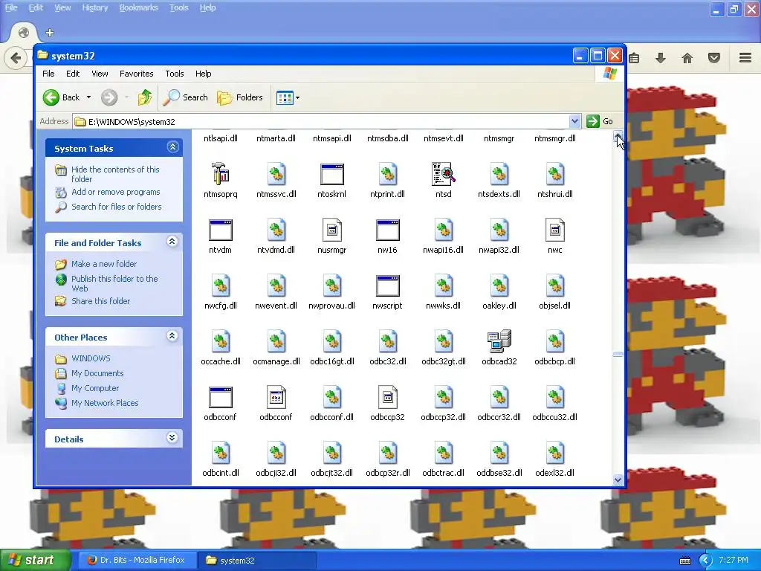Open the Help menu in system32 window

tap(204, 74)
